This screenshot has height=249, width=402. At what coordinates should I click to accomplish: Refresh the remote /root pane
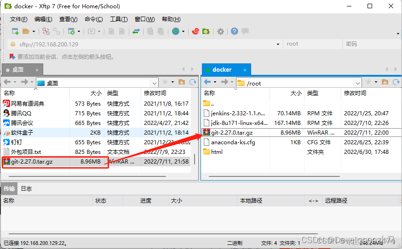click(396, 82)
